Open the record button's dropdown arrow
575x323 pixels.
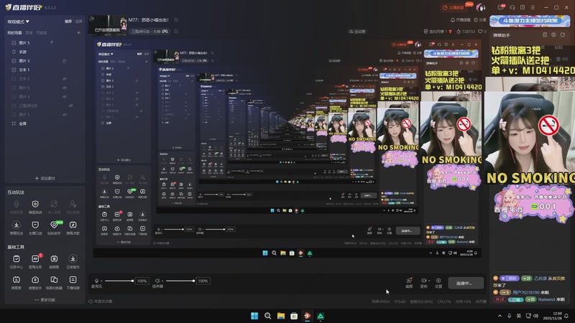[x=429, y=281]
